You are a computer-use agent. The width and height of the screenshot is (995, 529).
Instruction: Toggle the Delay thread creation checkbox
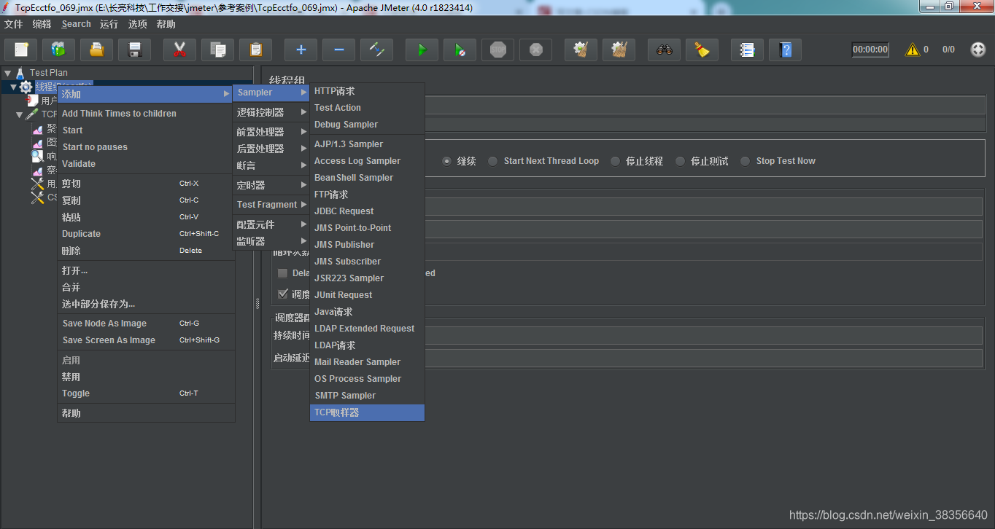click(x=283, y=273)
